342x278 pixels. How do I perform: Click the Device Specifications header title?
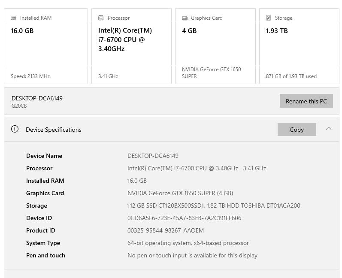coord(54,130)
